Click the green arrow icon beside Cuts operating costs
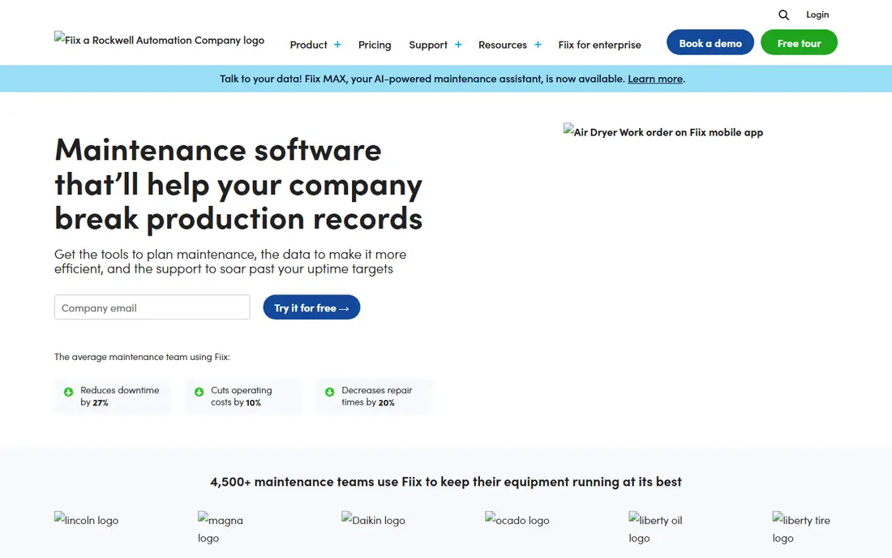This screenshot has width=892, height=558. tap(199, 392)
